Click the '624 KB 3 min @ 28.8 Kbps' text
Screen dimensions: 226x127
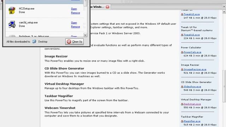click(x=200, y=56)
